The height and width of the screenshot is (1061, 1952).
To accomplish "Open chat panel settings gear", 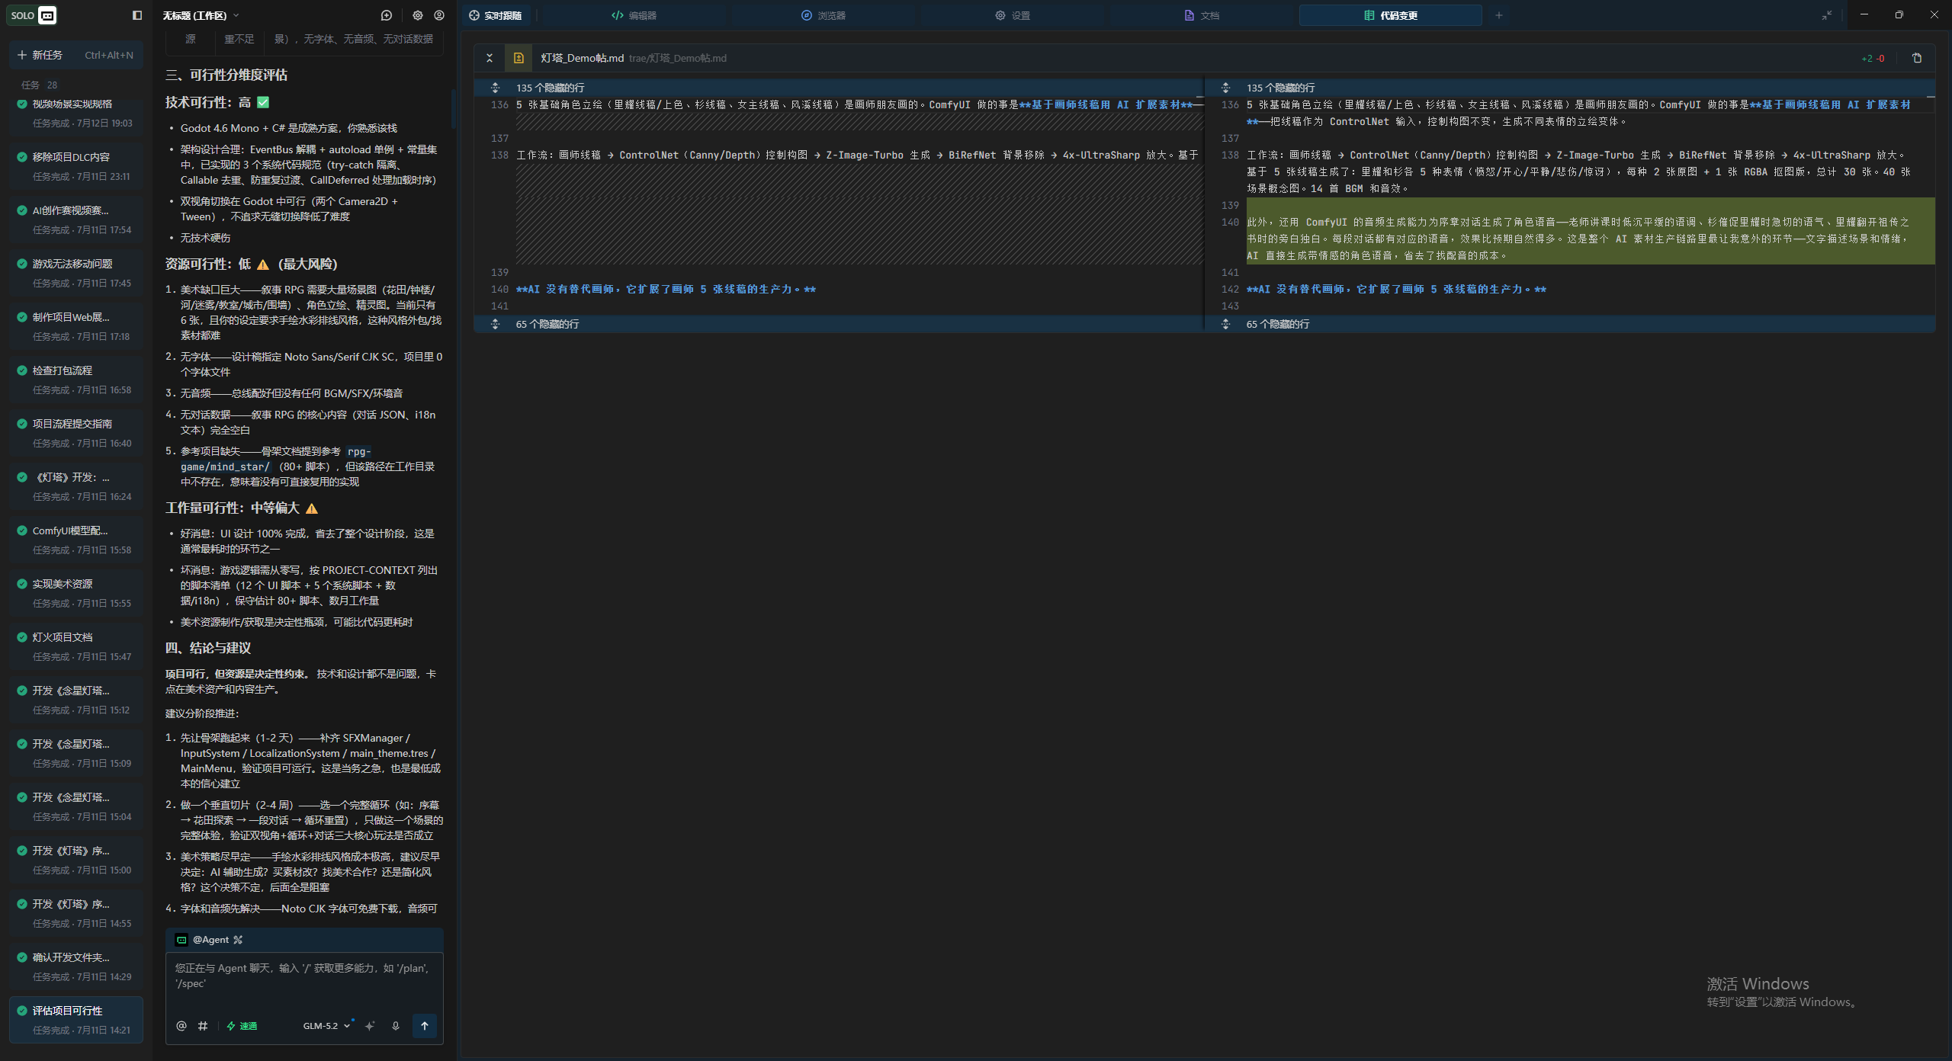I will click(417, 15).
